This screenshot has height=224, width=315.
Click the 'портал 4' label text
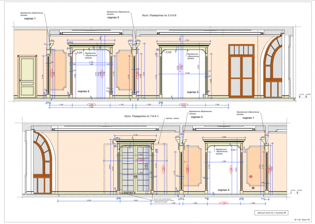(x=223, y=190)
